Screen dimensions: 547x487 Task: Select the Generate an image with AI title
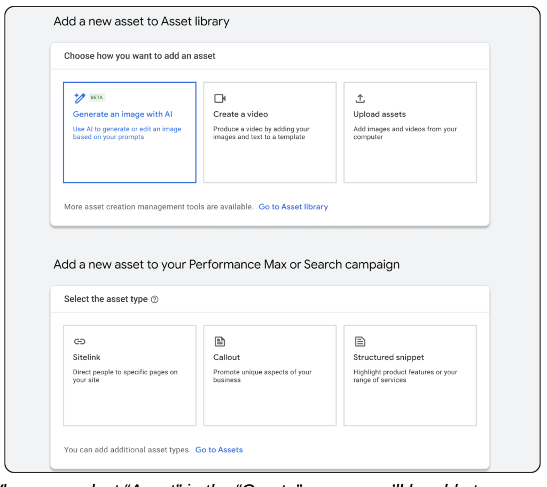(x=122, y=114)
